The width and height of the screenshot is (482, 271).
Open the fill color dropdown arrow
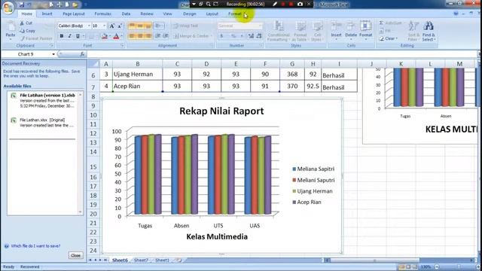coord(110,36)
